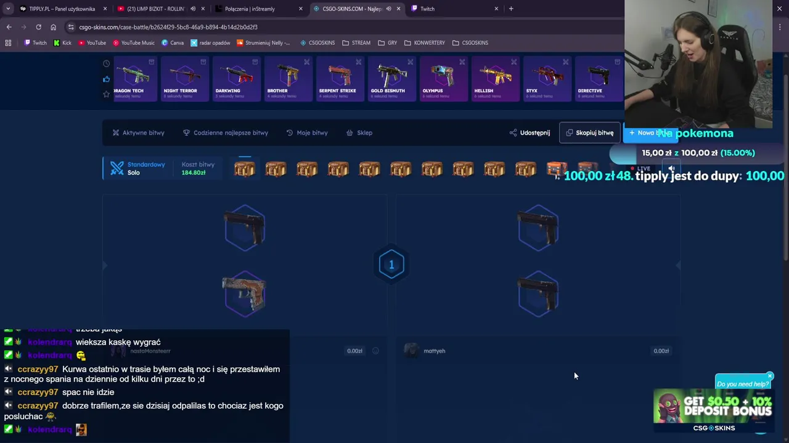
Task: Click the site information icon in address bar
Action: click(x=71, y=27)
